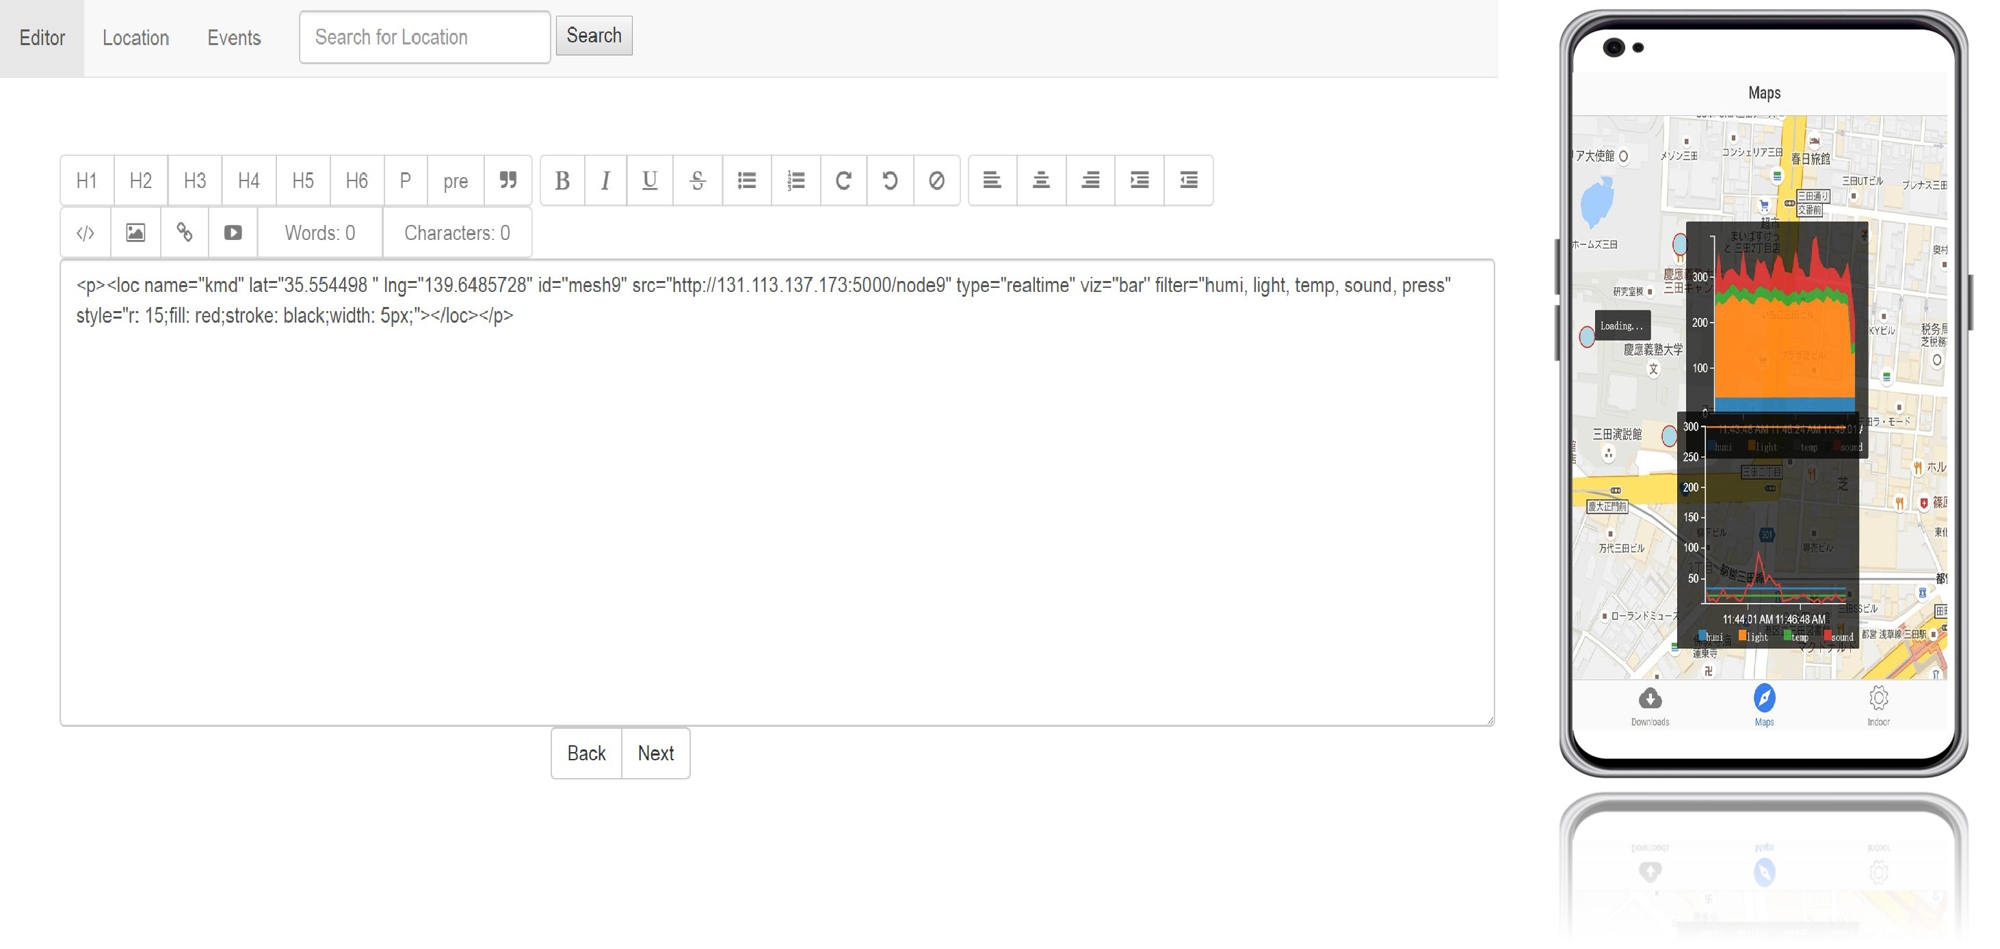Click the line chart overlay on the map
The width and height of the screenshot is (2000, 949).
[x=1768, y=531]
